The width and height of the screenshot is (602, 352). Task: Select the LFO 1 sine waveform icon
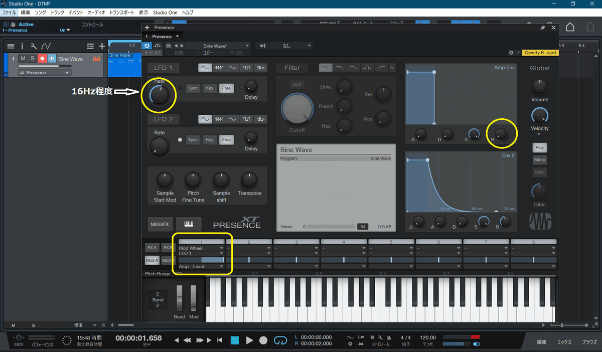(205, 67)
